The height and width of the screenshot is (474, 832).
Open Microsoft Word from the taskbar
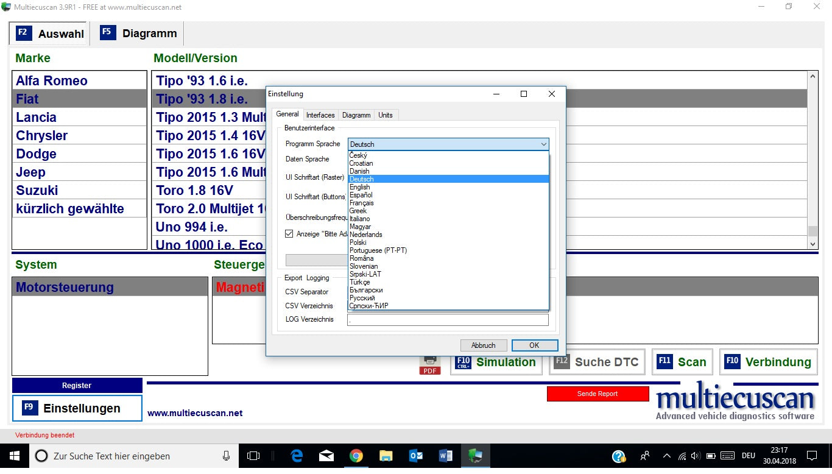(x=445, y=456)
